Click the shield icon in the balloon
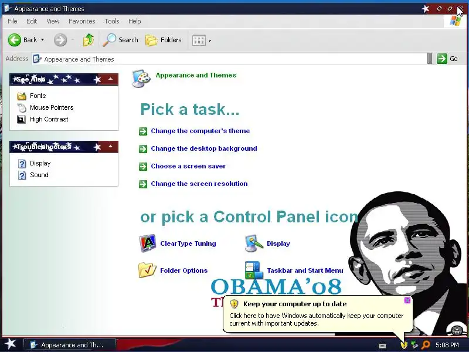 click(234, 304)
